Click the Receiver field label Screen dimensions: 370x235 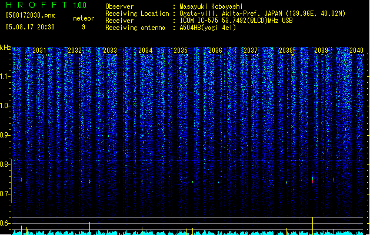119,21
